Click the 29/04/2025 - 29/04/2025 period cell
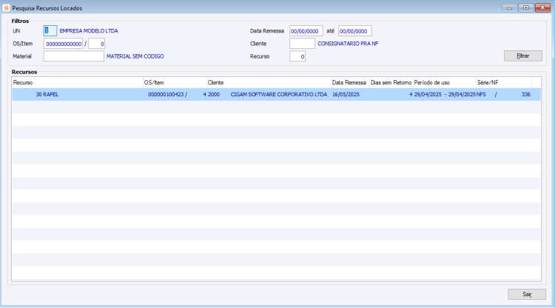 tap(445, 95)
